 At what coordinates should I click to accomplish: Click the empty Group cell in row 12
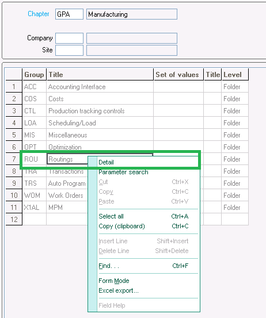(35, 219)
